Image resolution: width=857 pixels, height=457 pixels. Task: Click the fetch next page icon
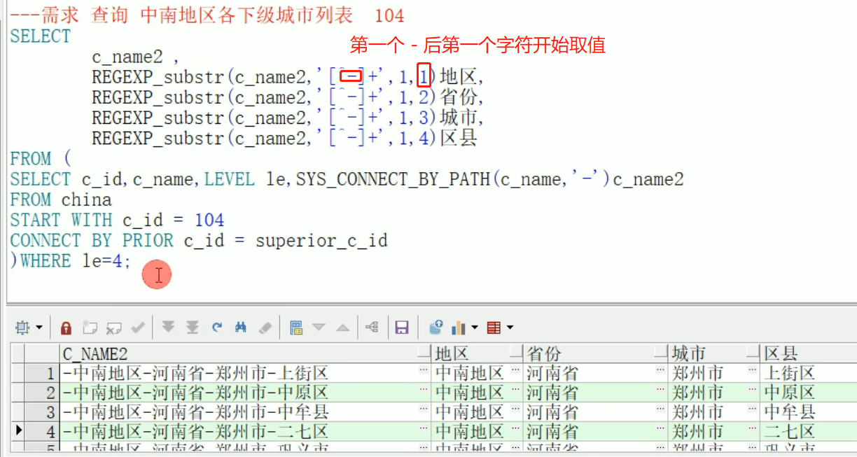[x=168, y=327]
